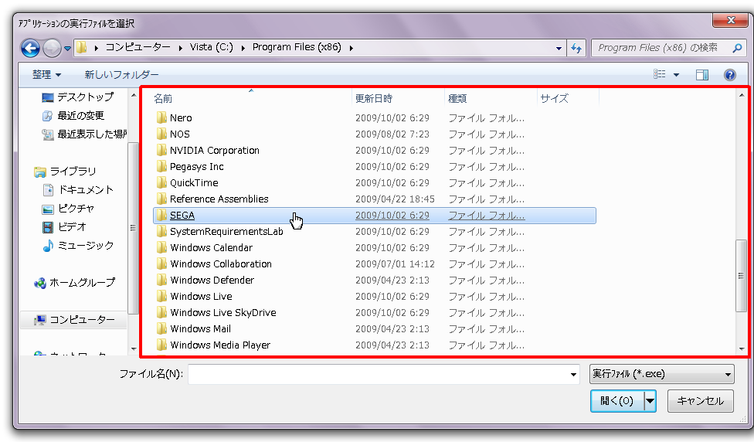Select the NOS folder icon
This screenshot has width=754, height=442.
[x=161, y=134]
